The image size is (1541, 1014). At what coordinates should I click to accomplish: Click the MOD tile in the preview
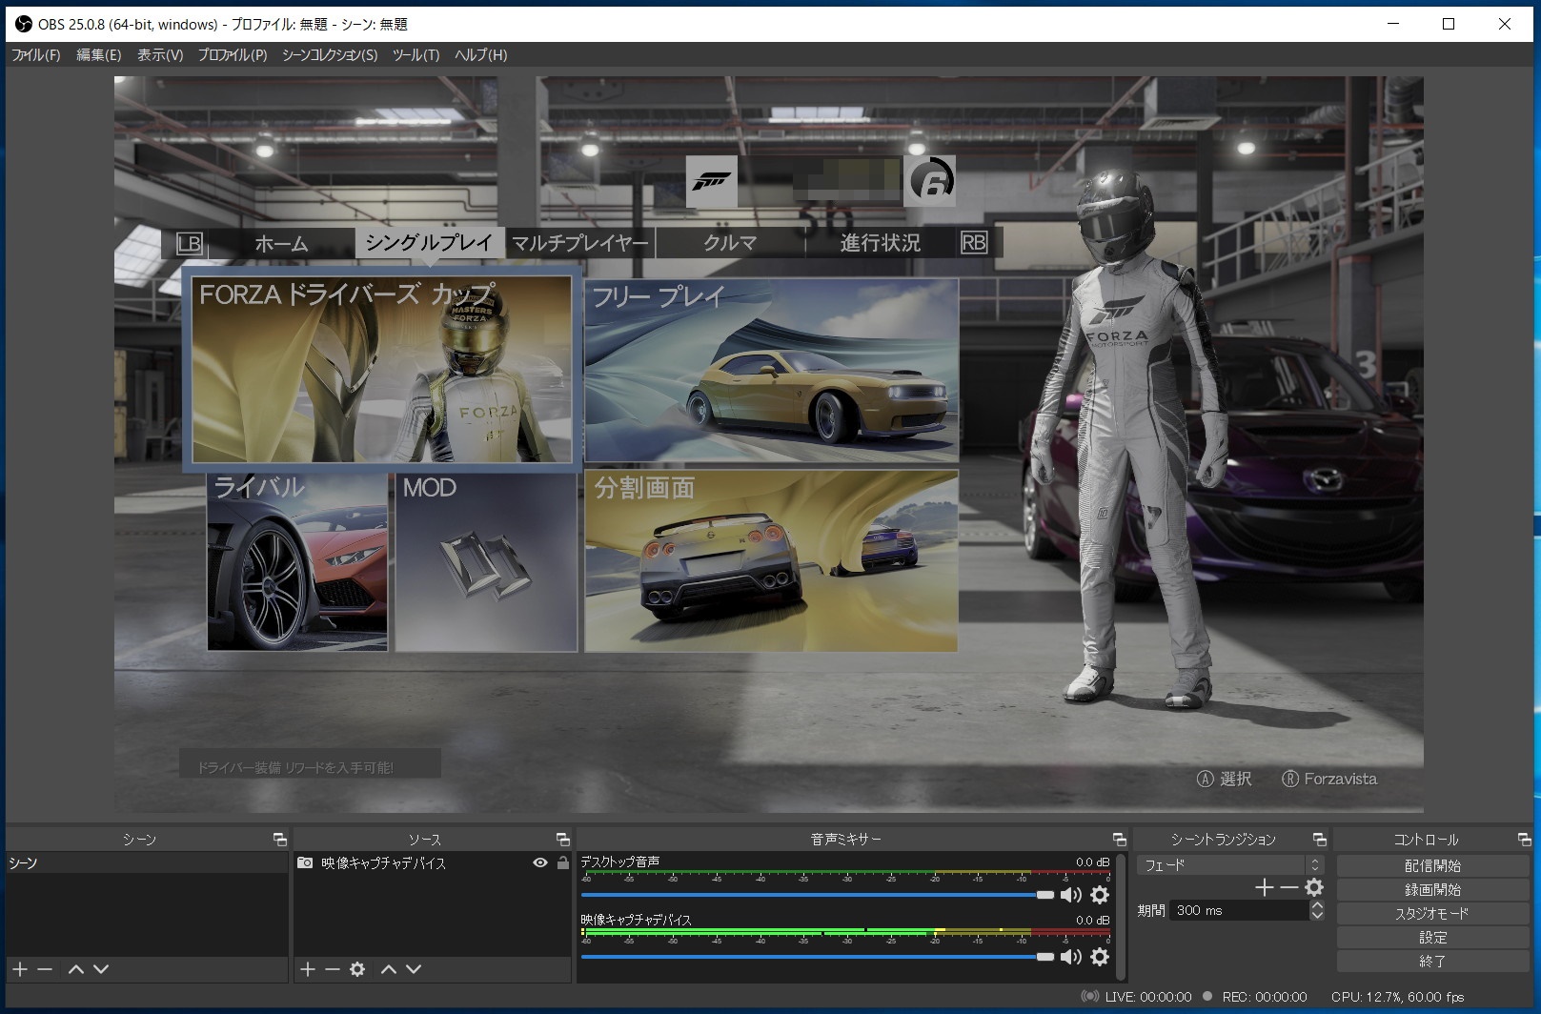486,561
